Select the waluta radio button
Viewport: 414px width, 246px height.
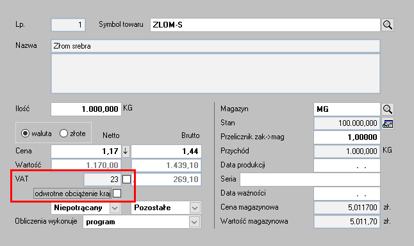pyautogui.click(x=25, y=134)
